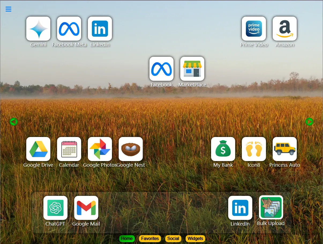
Task: Launch ChatGPT from the dock
Action: pyautogui.click(x=55, y=208)
